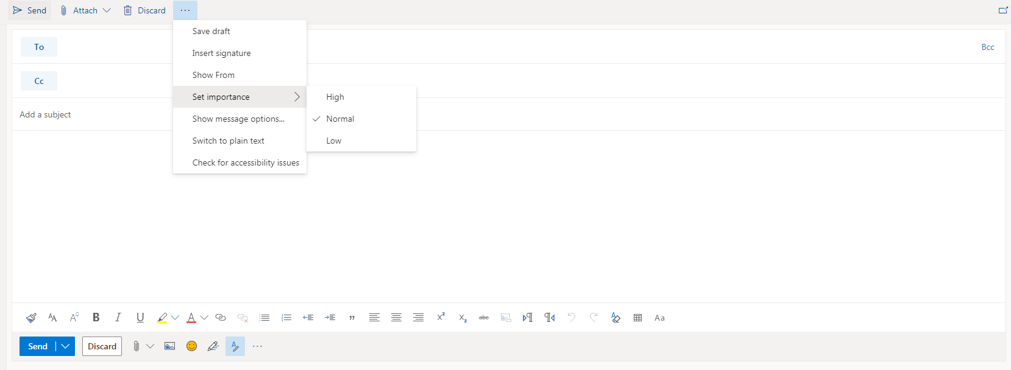Toggle the formatting options bar button
1011x370 pixels.
(235, 346)
